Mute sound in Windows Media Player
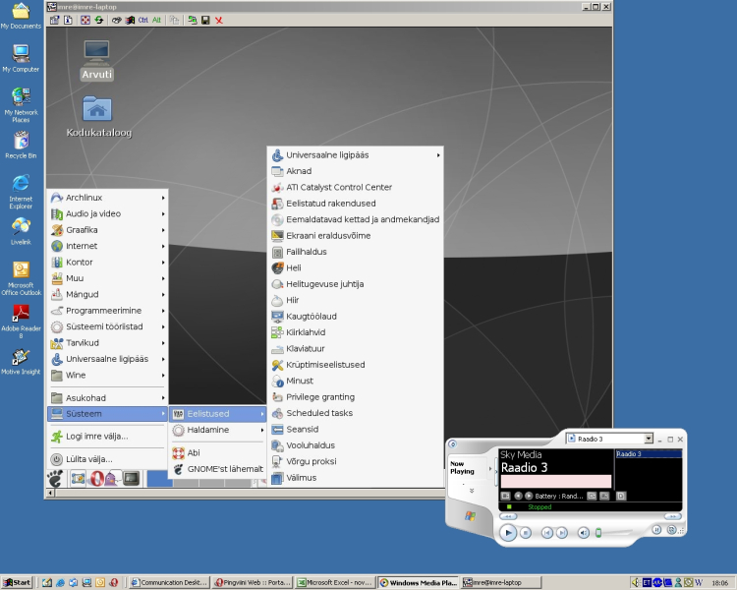This screenshot has height=590, width=737. [x=584, y=533]
